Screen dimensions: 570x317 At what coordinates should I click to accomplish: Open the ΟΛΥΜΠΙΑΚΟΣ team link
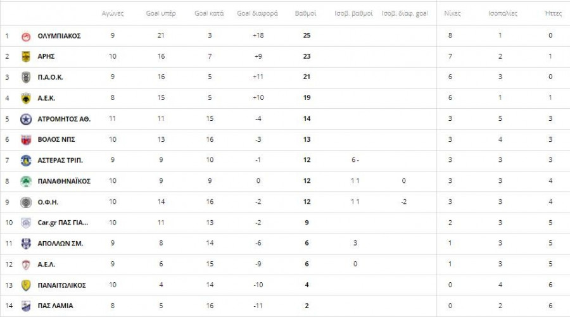(x=59, y=36)
